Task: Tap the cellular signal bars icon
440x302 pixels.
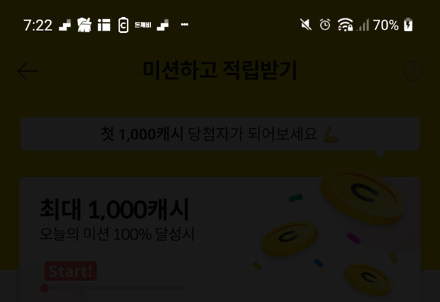Action: click(362, 25)
